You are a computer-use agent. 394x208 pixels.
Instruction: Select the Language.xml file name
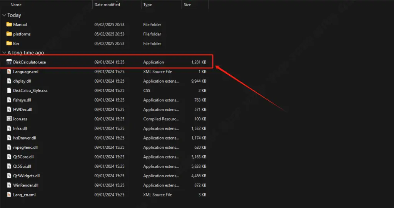coord(26,72)
